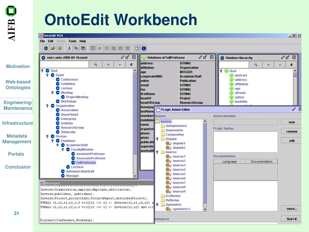309x232 pixels.
Task: Click the Copy toolbar icon
Action: click(76, 48)
